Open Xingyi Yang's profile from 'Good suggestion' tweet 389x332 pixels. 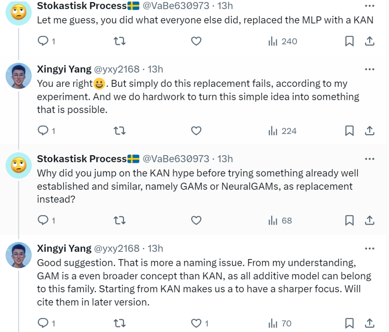(x=64, y=248)
